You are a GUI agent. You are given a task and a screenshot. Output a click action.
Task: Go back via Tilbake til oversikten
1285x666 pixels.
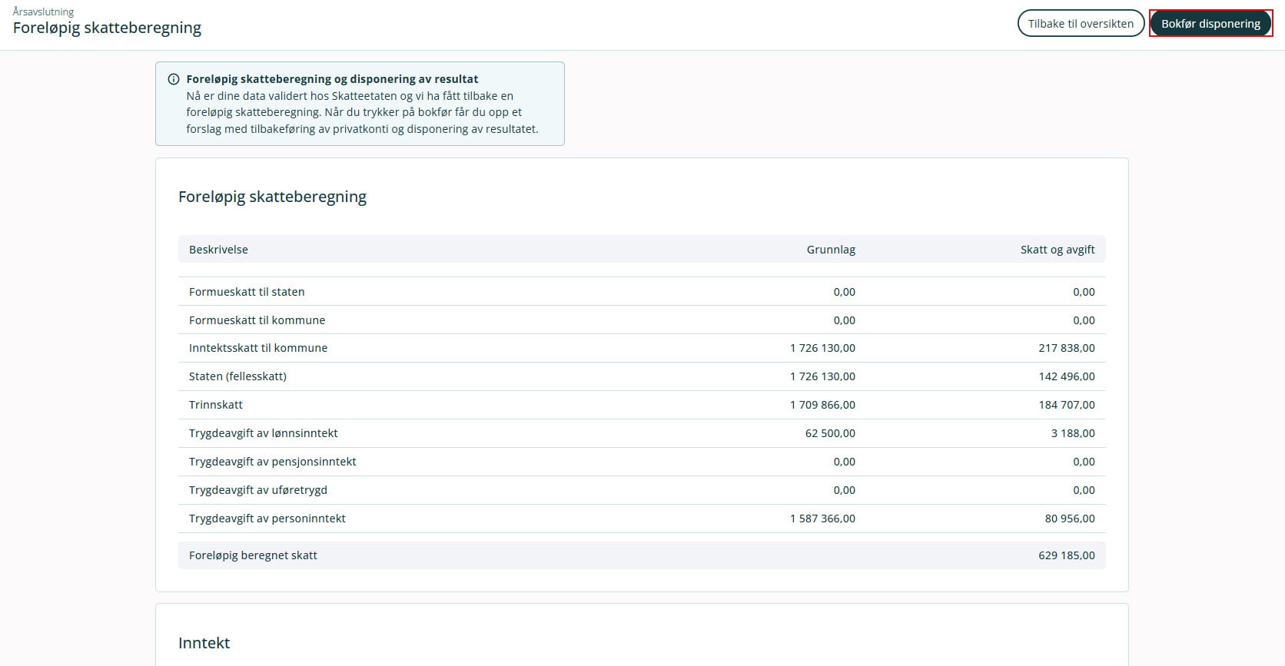[x=1081, y=24]
